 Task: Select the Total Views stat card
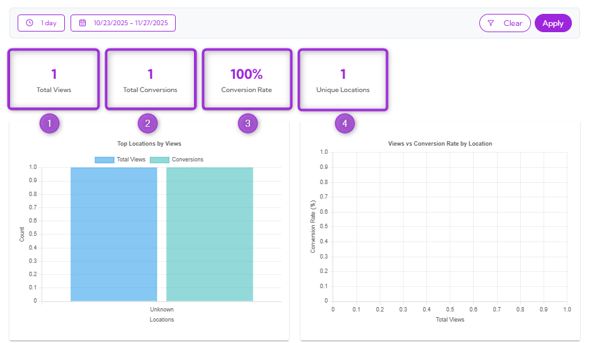pyautogui.click(x=54, y=79)
